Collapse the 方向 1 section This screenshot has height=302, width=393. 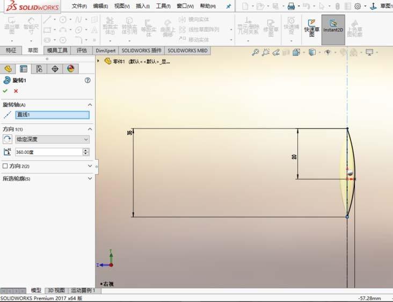coord(90,129)
